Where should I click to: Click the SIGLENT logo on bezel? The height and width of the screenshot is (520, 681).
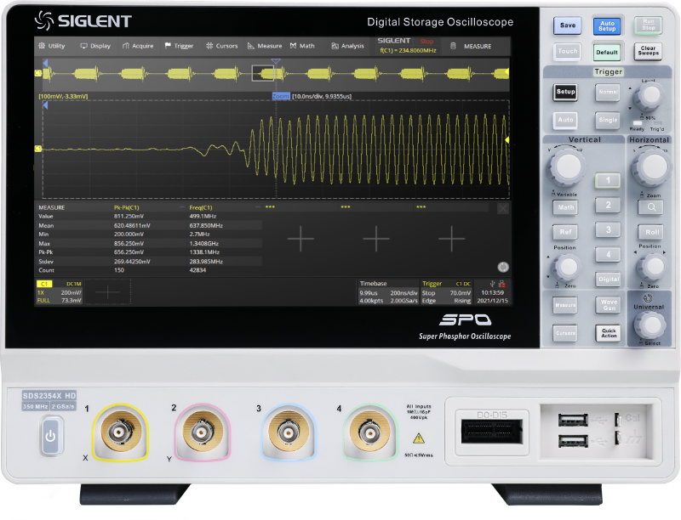83,20
